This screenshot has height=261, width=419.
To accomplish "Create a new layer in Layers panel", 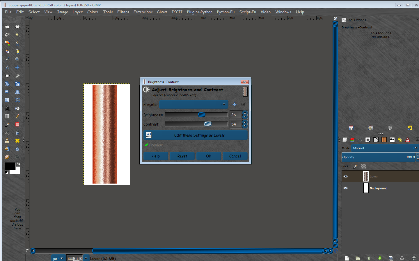I will point(347,258).
